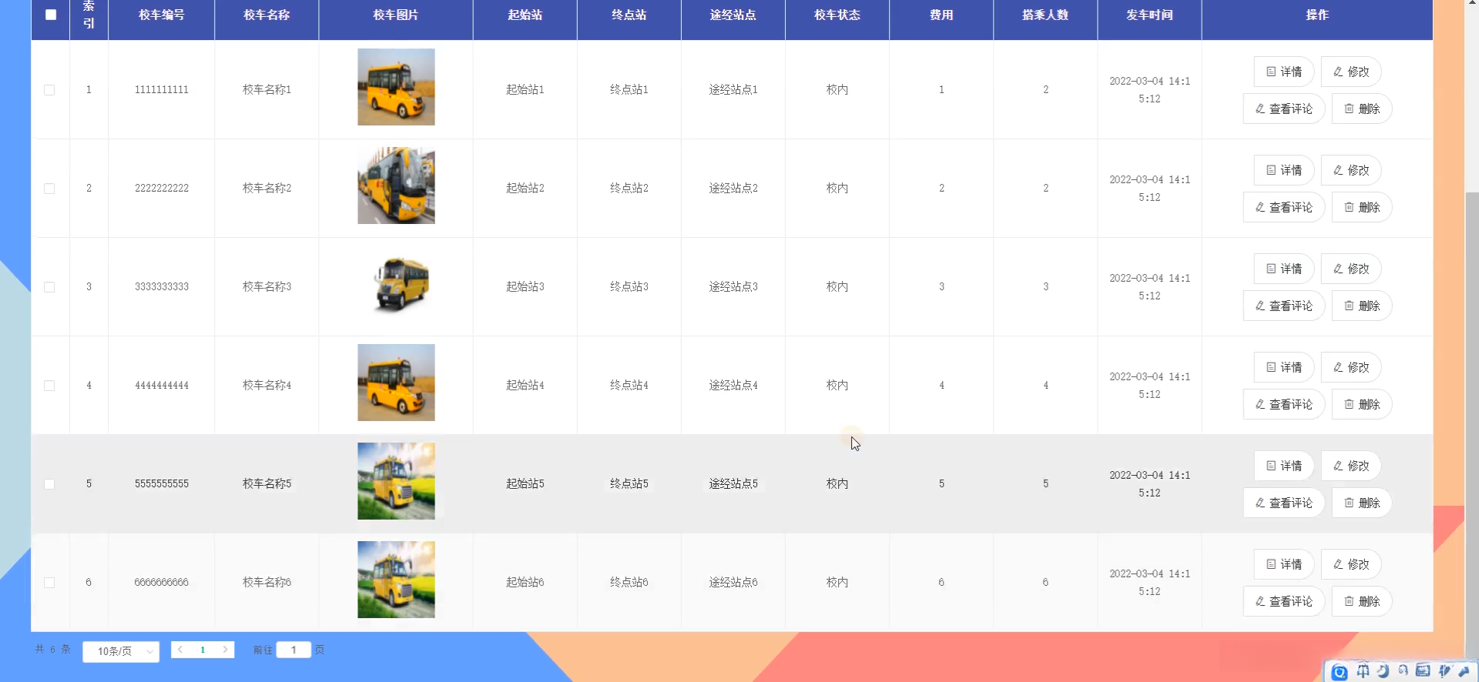
Task: Delete 校车名称5 with its 删除 button
Action: coord(1362,503)
